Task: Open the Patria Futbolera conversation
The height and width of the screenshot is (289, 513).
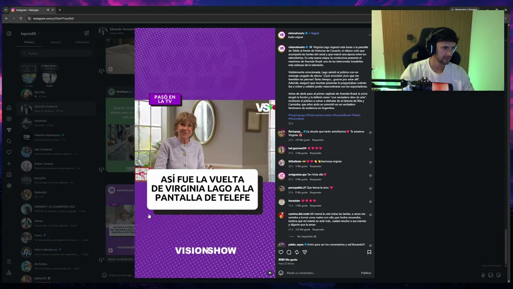Action: pos(55,252)
